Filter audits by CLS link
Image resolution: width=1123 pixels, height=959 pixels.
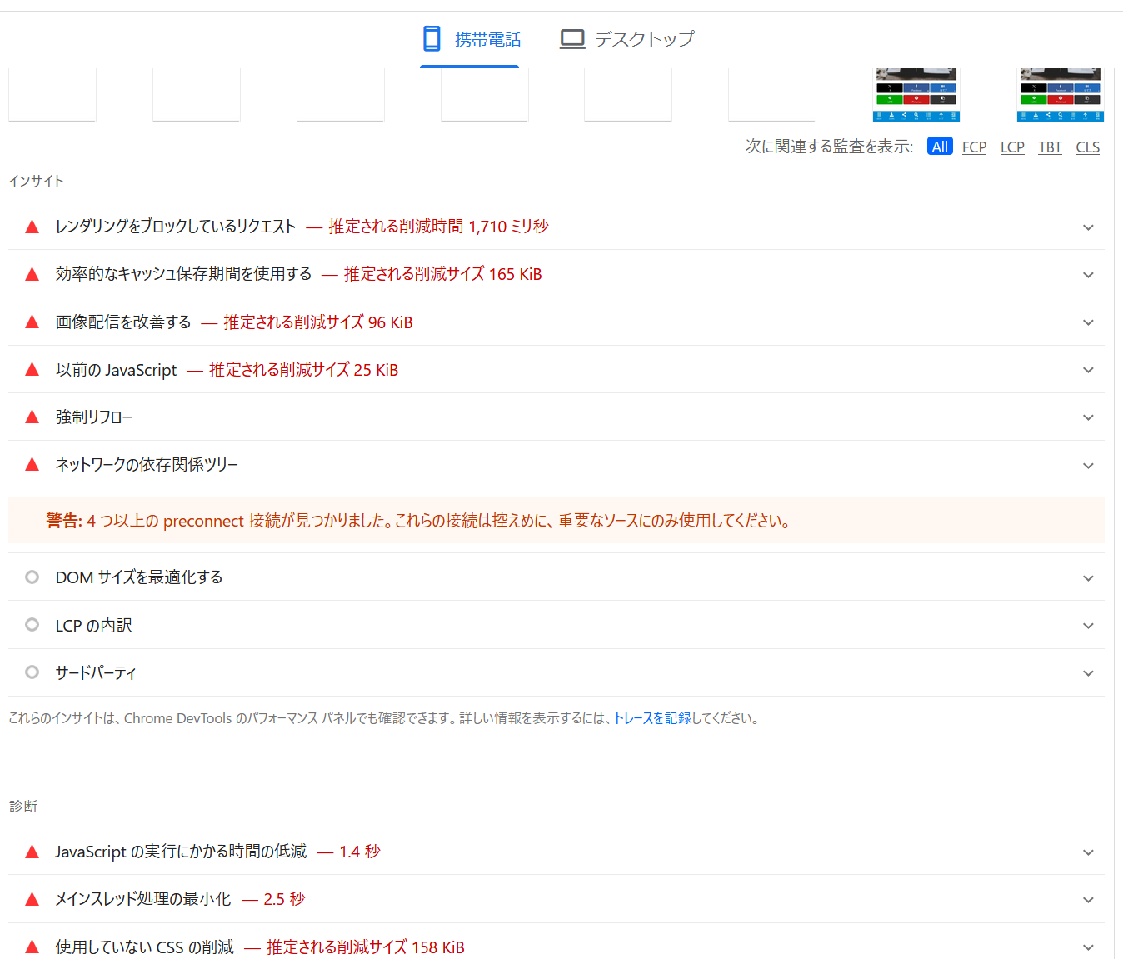click(x=1087, y=147)
